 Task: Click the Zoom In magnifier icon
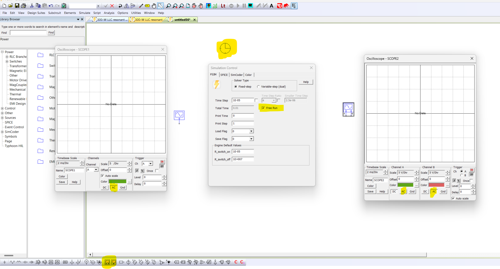175,6
